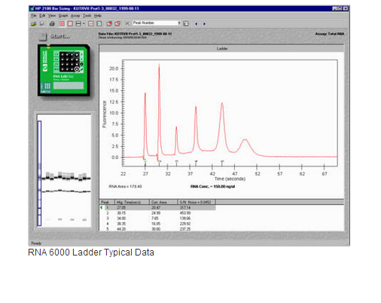Viewport: 381px width, 303px height.
Task: Click the peak marker near 38 seconds
Action: coord(196,162)
